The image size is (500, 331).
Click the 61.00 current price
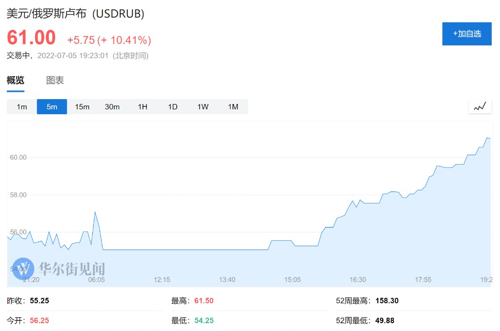coord(31,38)
